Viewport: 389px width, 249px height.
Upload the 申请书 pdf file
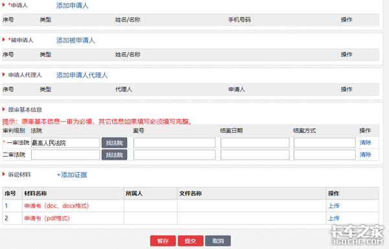click(334, 219)
